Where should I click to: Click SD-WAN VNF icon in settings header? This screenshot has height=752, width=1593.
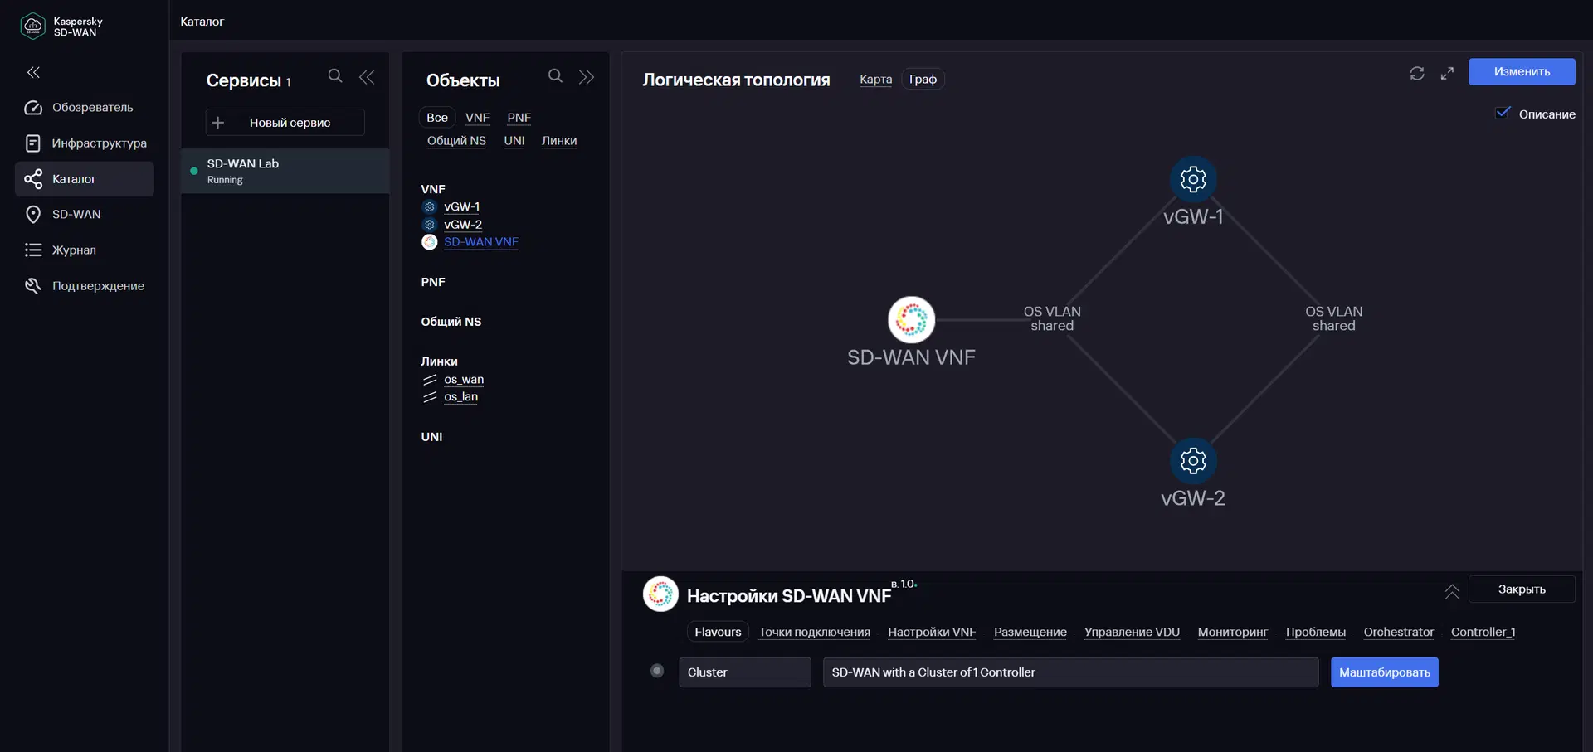[x=660, y=594]
